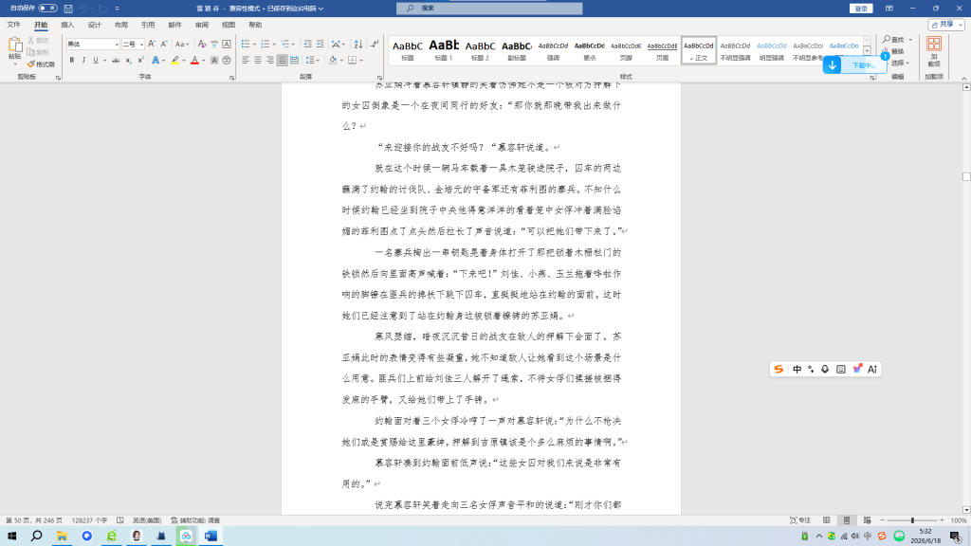Click the paragraph Shading paint bucket icon
The width and height of the screenshot is (971, 546).
coord(333,60)
